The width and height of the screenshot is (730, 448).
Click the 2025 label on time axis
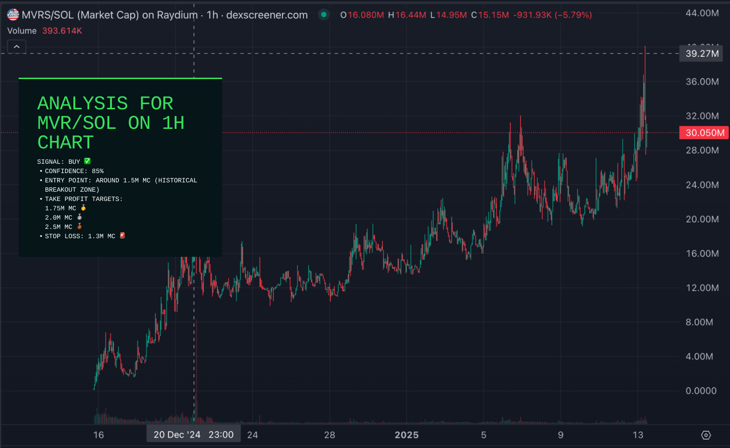(x=407, y=435)
